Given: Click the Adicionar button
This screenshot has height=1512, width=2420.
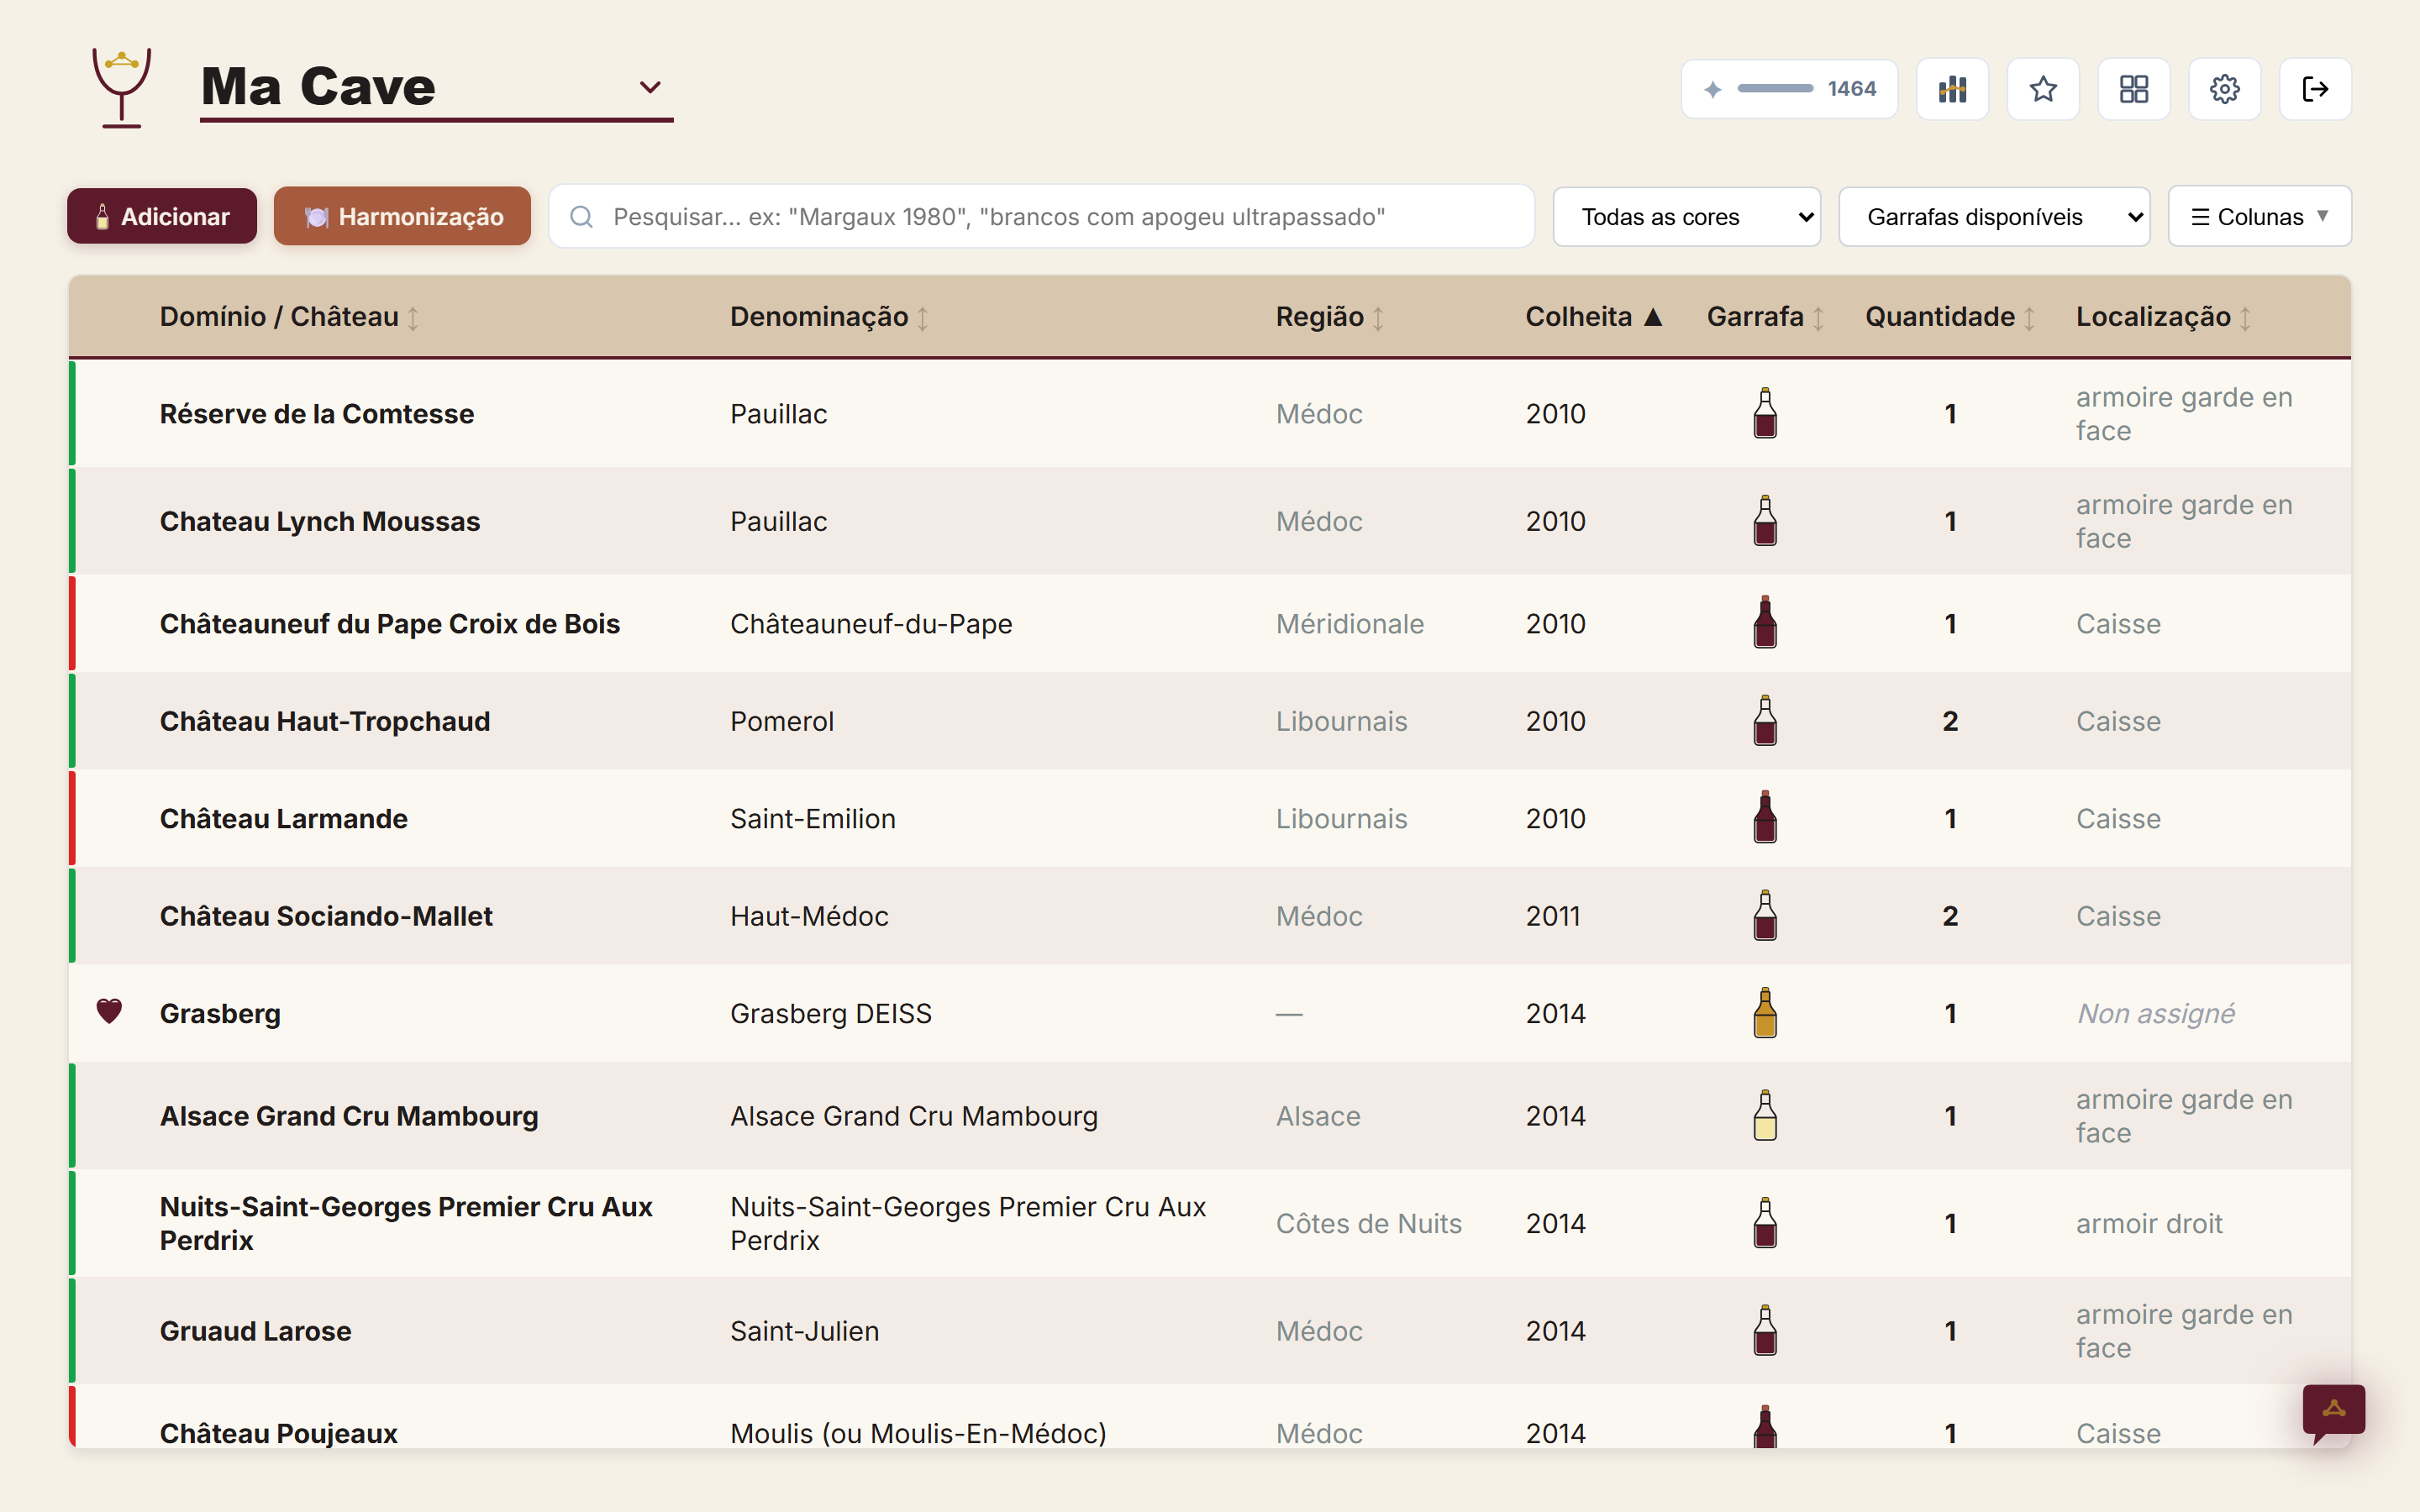Looking at the screenshot, I should click(x=162, y=217).
